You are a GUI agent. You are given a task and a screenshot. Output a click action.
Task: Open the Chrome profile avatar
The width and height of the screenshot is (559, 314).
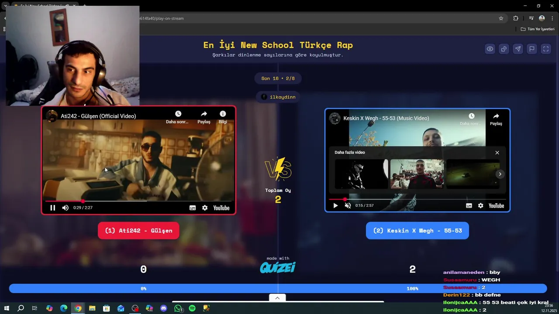542,18
